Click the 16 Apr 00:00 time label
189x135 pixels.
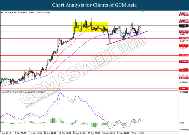click(x=50, y=133)
